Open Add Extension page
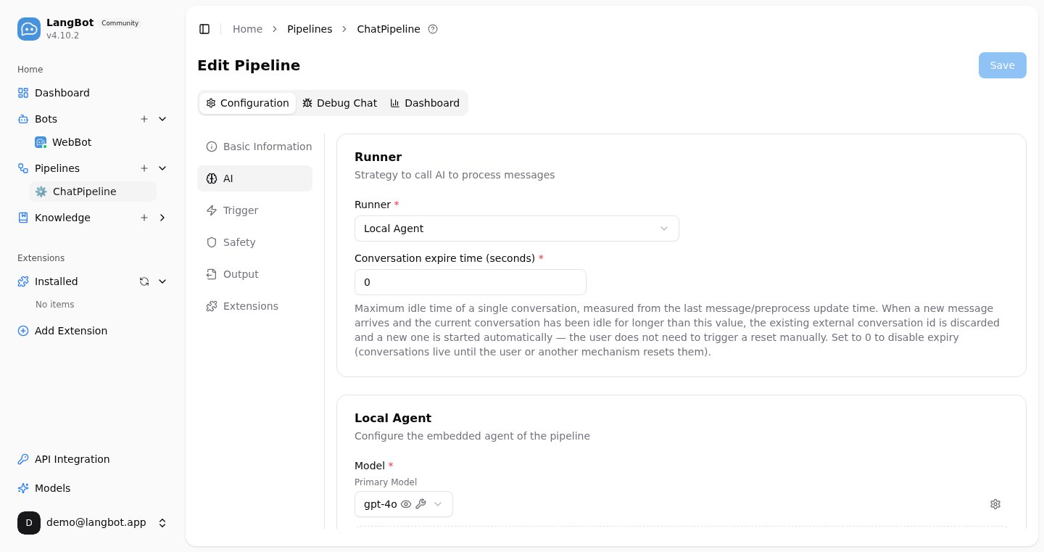Screen dimensions: 1044x552 point(93,331)
